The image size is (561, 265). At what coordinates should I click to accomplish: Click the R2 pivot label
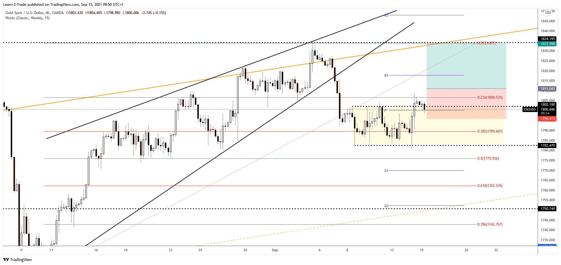point(386,15)
